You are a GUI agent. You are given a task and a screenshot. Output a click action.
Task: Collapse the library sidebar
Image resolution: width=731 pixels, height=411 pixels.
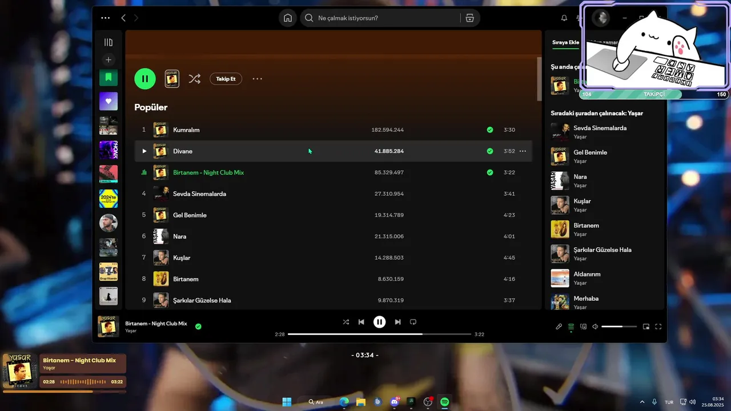click(x=109, y=42)
